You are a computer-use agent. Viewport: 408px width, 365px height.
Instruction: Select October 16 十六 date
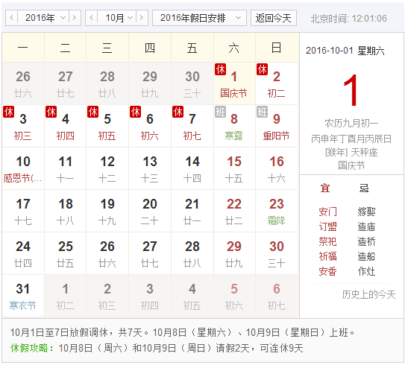click(x=277, y=168)
